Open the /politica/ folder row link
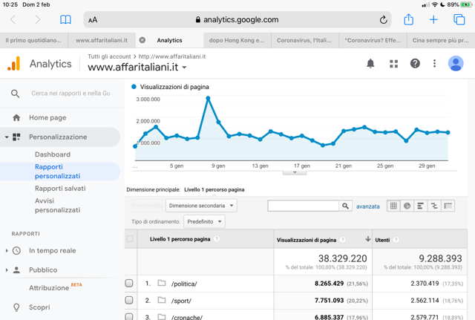The width and height of the screenshot is (475, 320). [184, 284]
